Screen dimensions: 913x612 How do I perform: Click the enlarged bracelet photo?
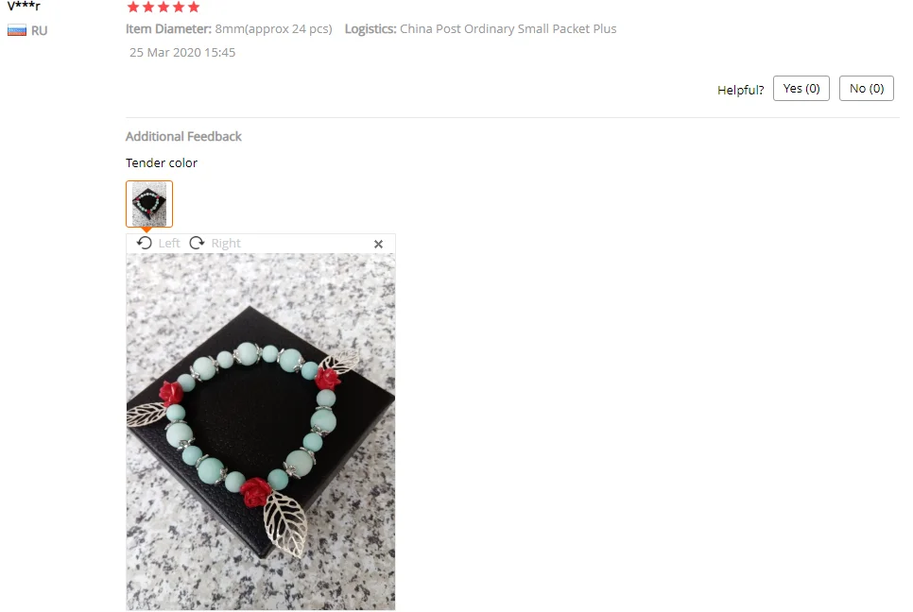(x=261, y=432)
